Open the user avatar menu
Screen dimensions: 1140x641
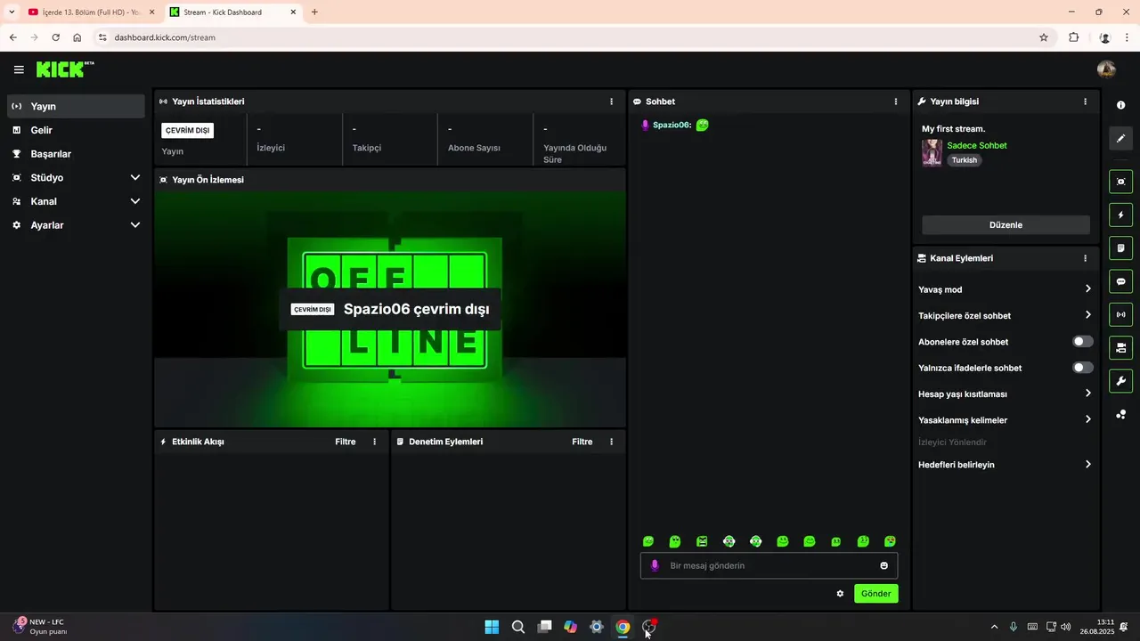(1106, 69)
